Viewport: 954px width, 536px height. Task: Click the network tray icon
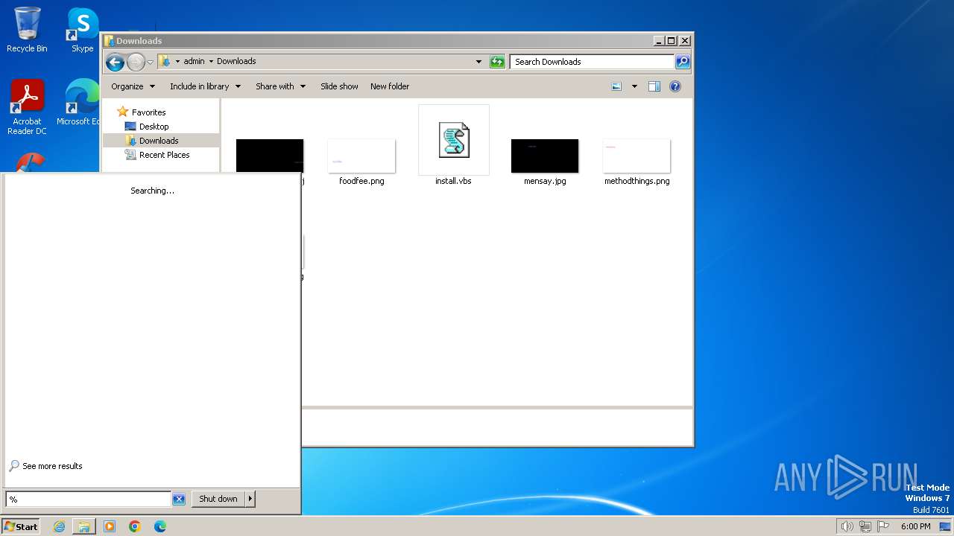point(865,526)
